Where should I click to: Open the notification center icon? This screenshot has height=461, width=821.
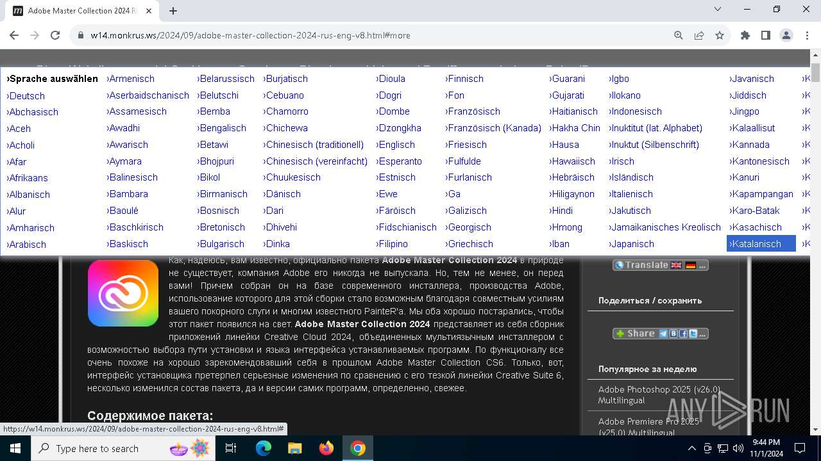(x=800, y=448)
